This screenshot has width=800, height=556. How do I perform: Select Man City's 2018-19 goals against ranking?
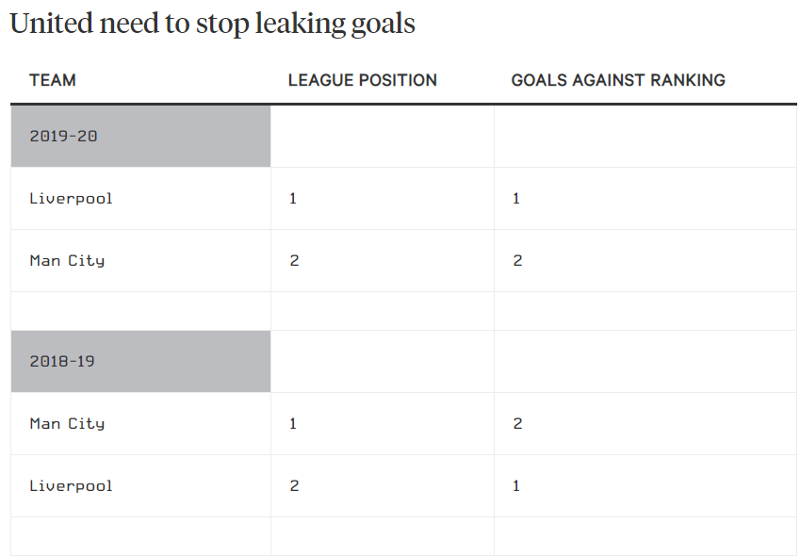[x=517, y=423]
